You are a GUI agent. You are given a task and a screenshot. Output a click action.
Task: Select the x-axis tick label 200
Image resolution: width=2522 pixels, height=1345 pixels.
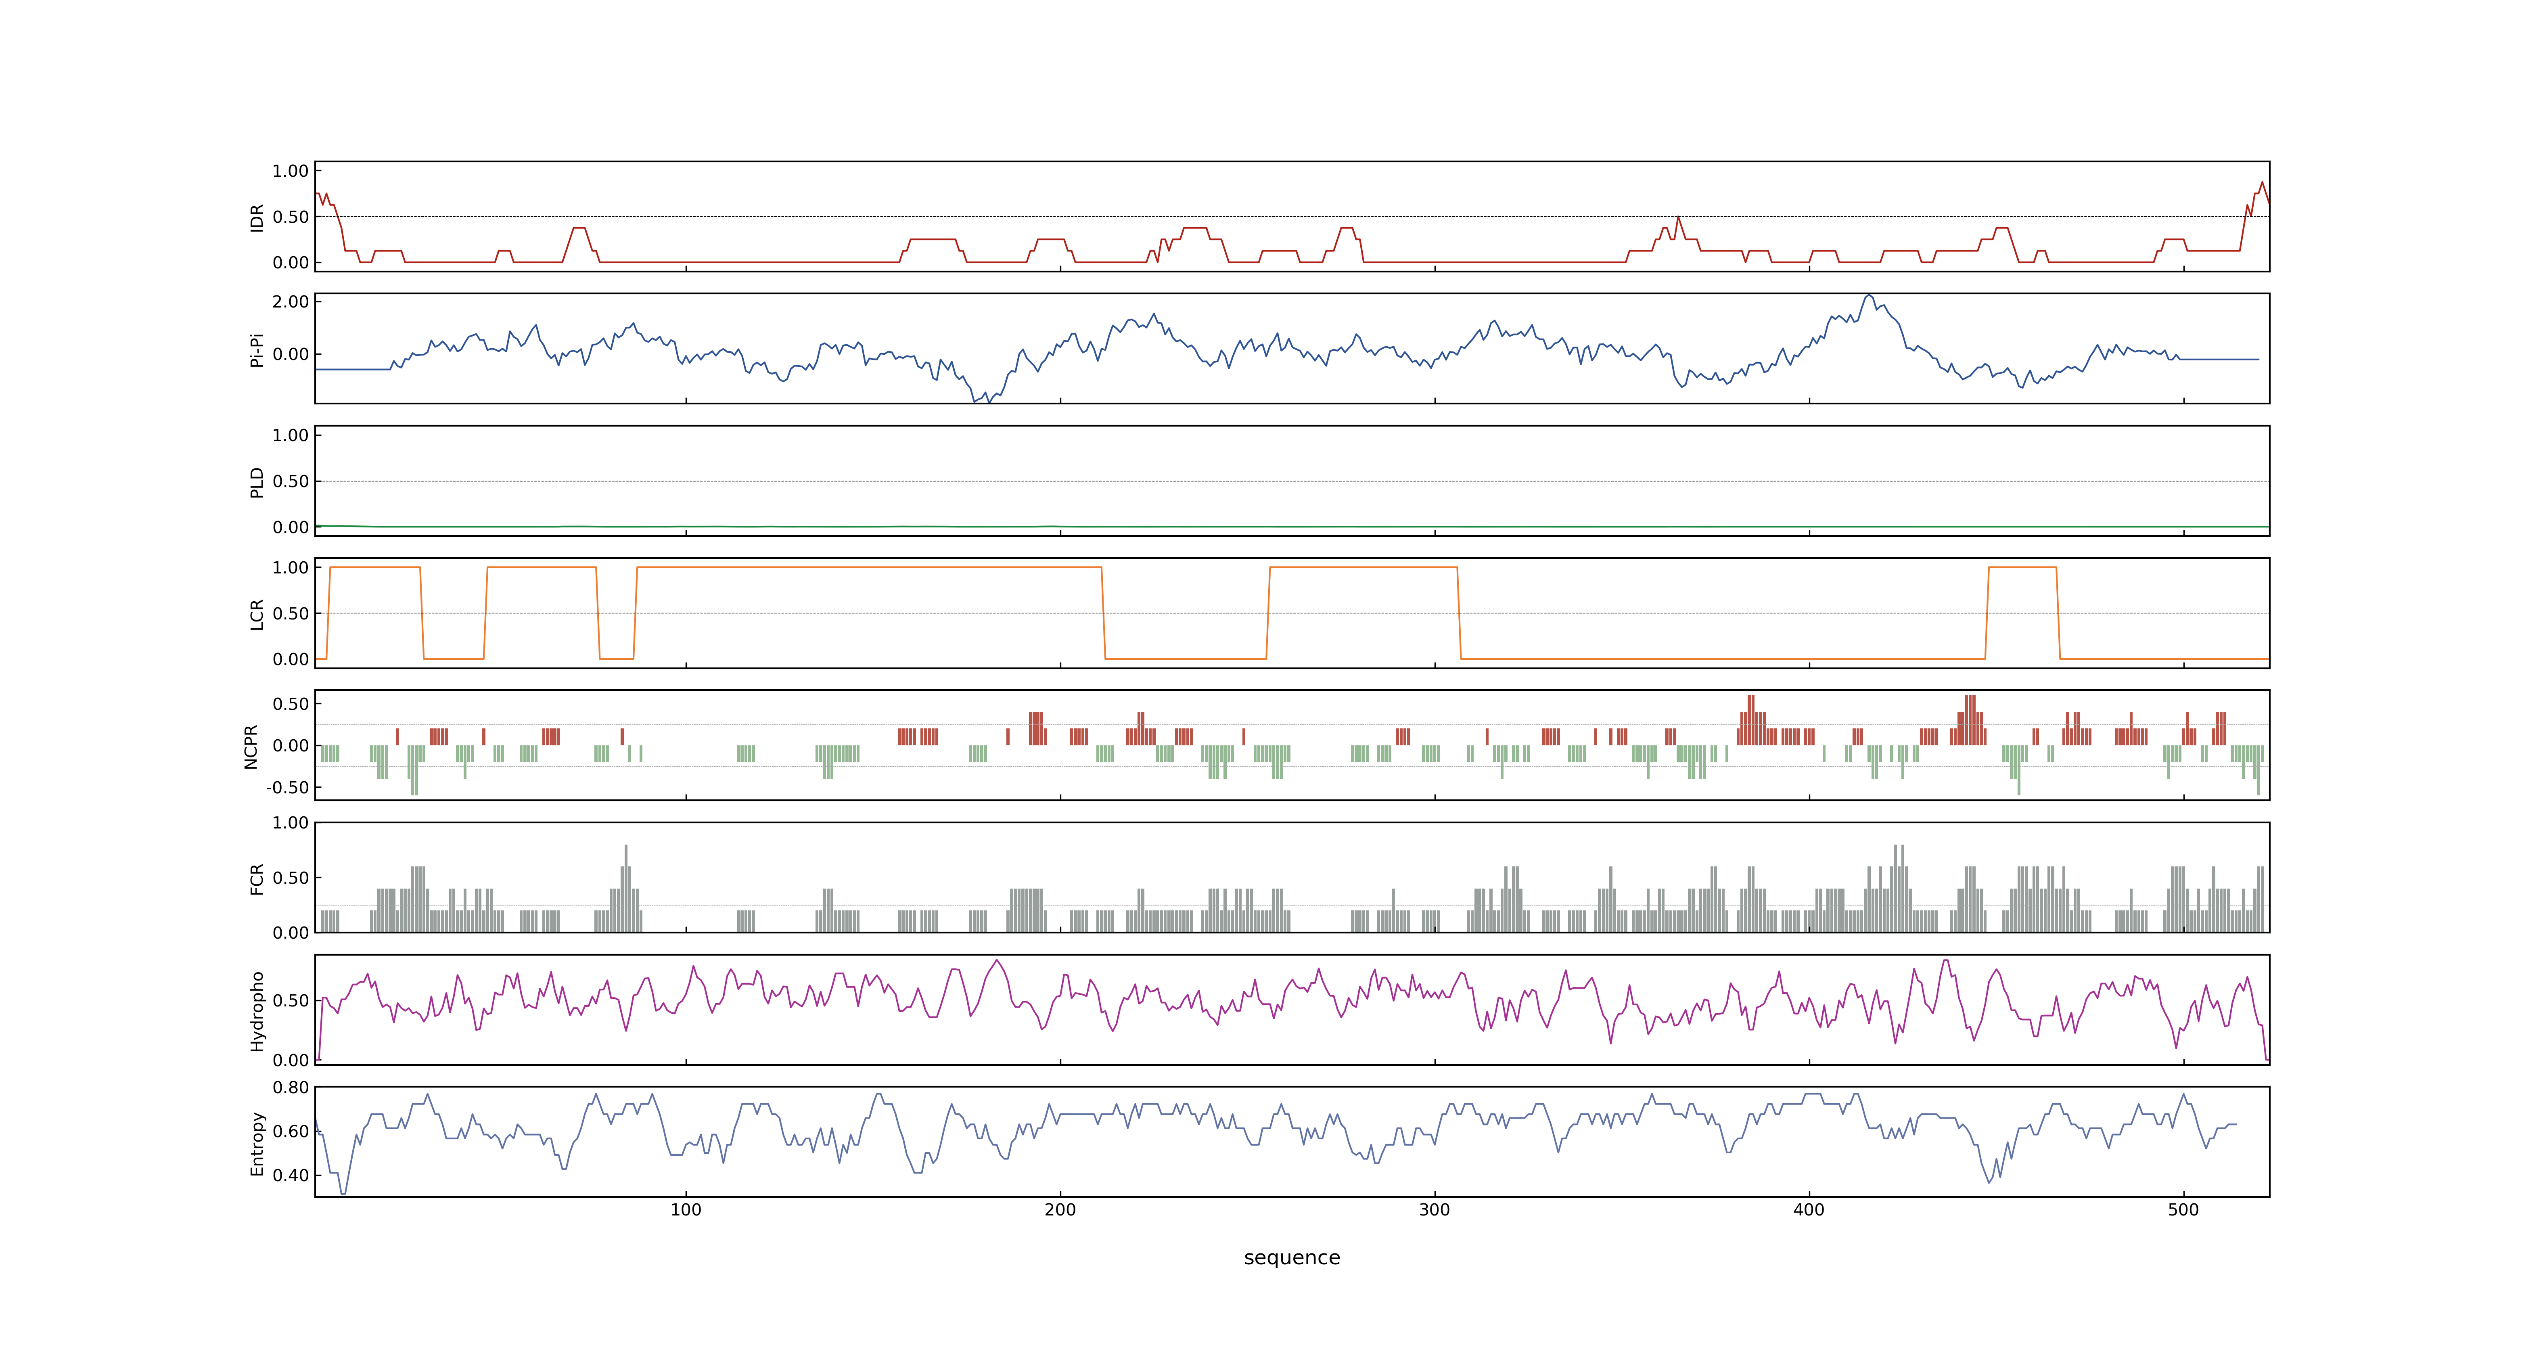point(1060,1210)
